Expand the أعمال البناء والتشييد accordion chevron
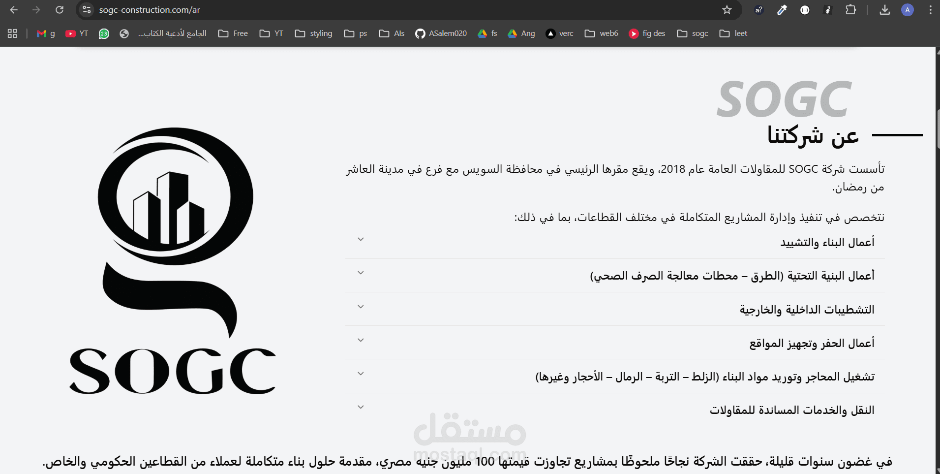Viewport: 940px width, 474px height. coord(361,239)
